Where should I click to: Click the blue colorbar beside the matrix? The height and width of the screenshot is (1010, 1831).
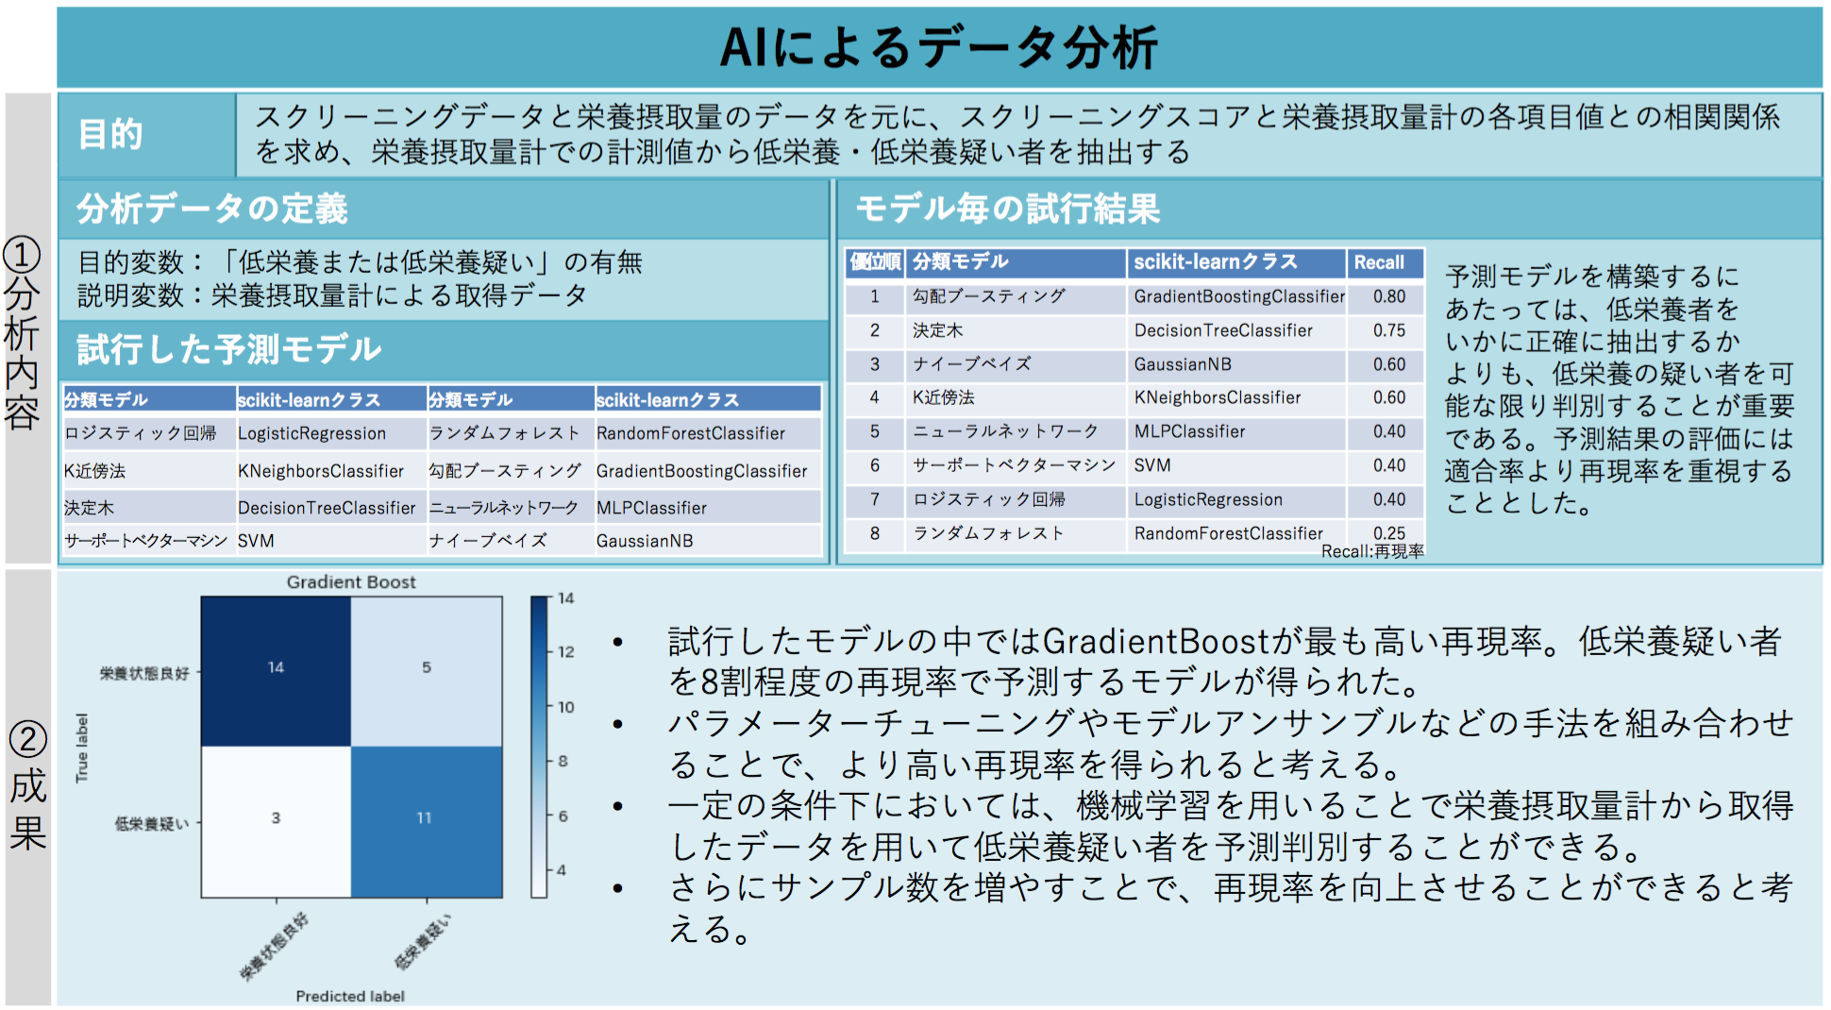[539, 747]
